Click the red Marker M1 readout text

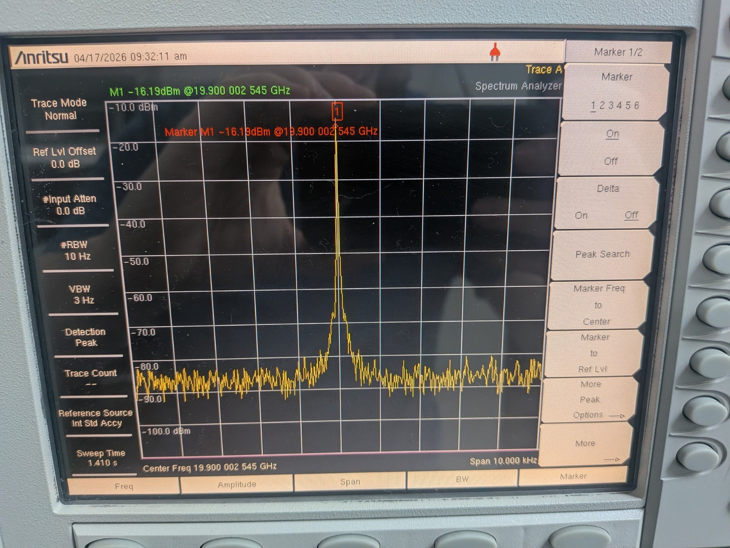pos(271,132)
